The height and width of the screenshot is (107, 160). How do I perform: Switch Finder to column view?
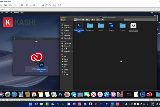pyautogui.click(x=81, y=20)
